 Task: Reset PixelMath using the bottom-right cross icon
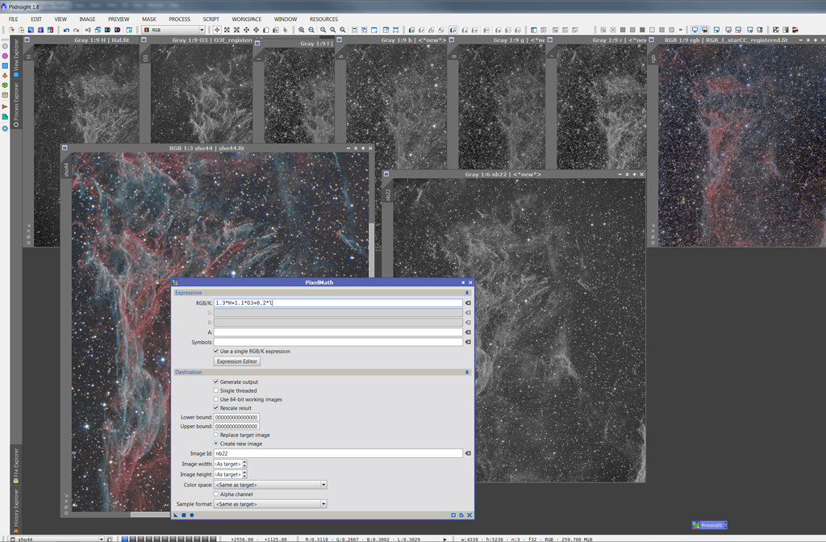pyautogui.click(x=469, y=515)
